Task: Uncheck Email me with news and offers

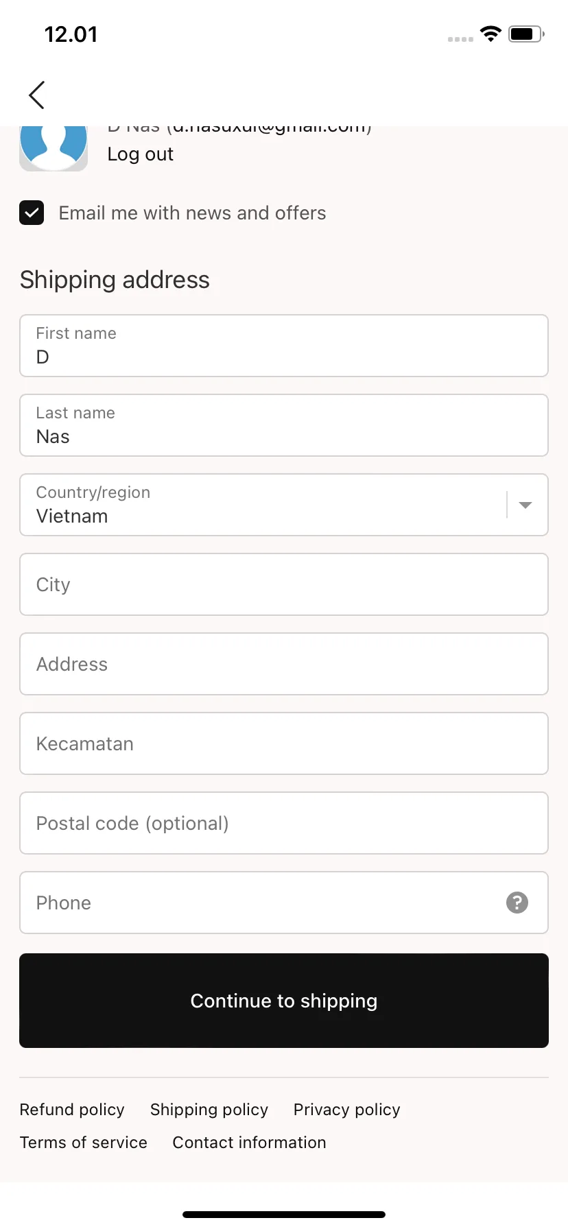Action: [x=32, y=213]
